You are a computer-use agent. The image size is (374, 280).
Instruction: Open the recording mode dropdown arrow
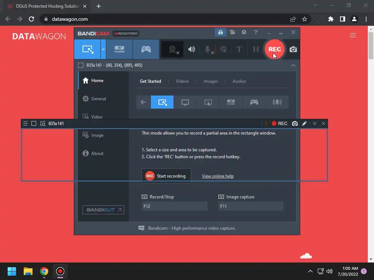pyautogui.click(x=103, y=49)
